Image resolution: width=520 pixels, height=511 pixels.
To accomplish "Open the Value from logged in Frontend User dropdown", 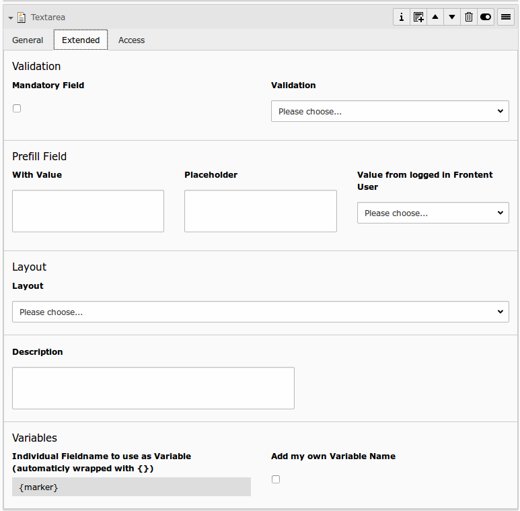I will pyautogui.click(x=433, y=213).
